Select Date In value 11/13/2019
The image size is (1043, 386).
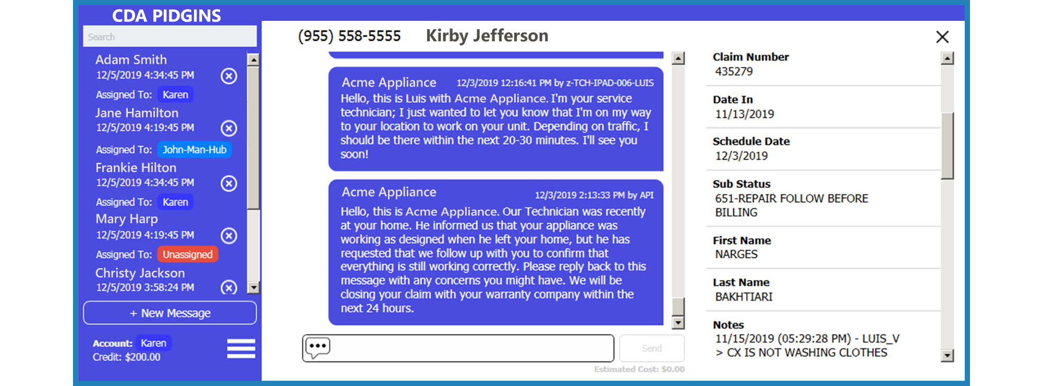point(745,114)
